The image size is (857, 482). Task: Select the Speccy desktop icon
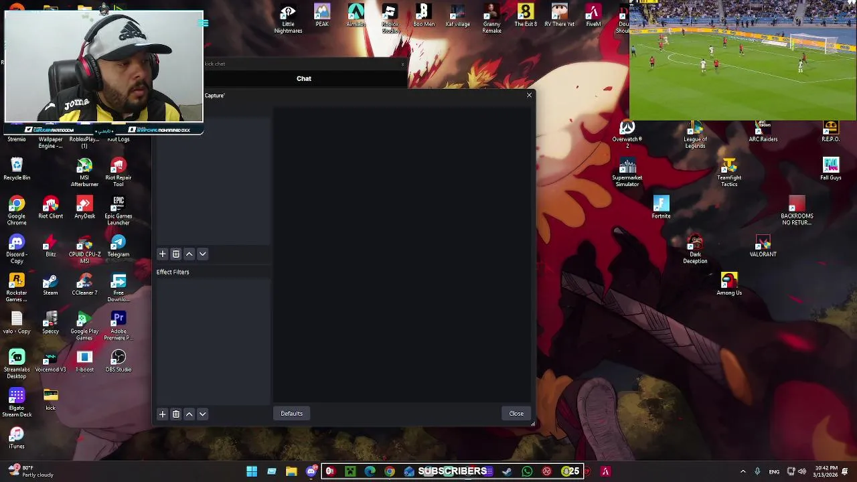pyautogui.click(x=50, y=322)
